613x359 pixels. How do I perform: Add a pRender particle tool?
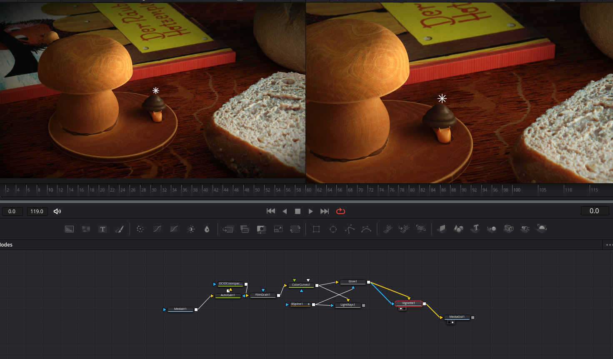pyautogui.click(x=421, y=229)
